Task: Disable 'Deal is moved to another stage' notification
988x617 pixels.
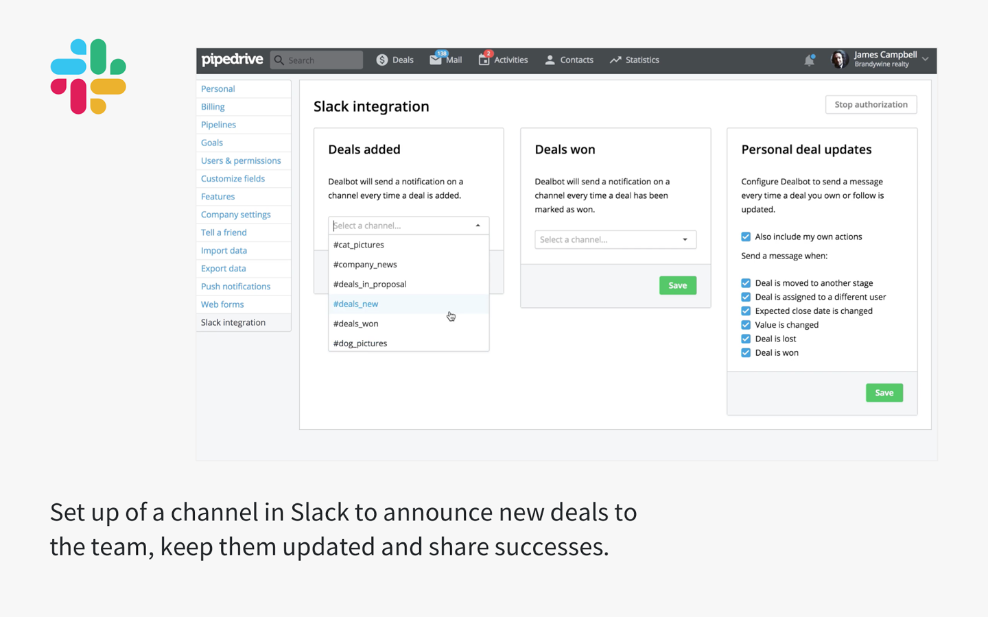Action: tap(745, 282)
